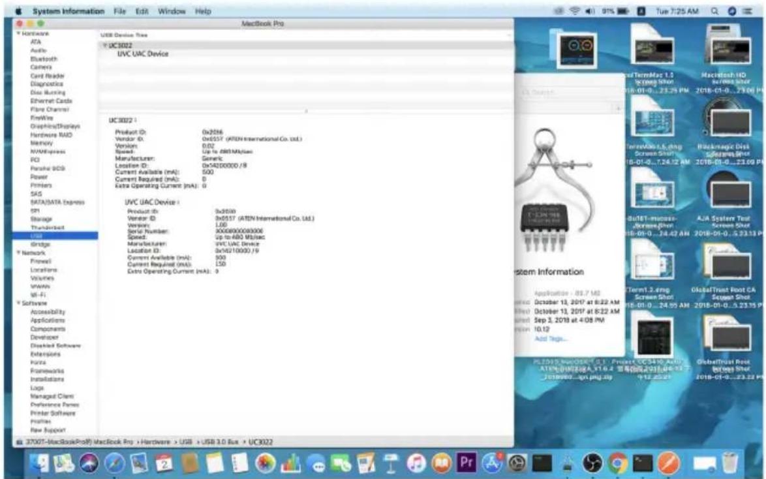
Task: Launch Photos from the dock
Action: point(266,463)
